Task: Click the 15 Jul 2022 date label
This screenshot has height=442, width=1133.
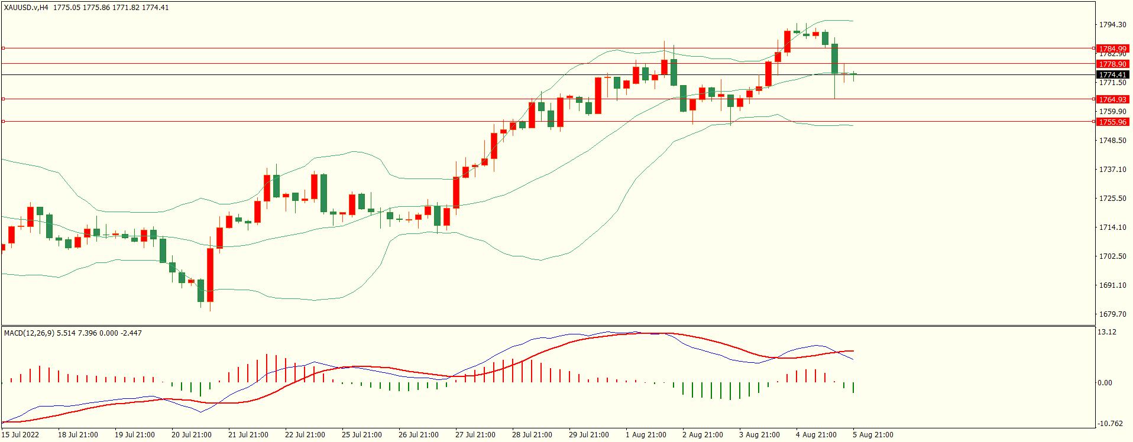Action: (x=20, y=435)
